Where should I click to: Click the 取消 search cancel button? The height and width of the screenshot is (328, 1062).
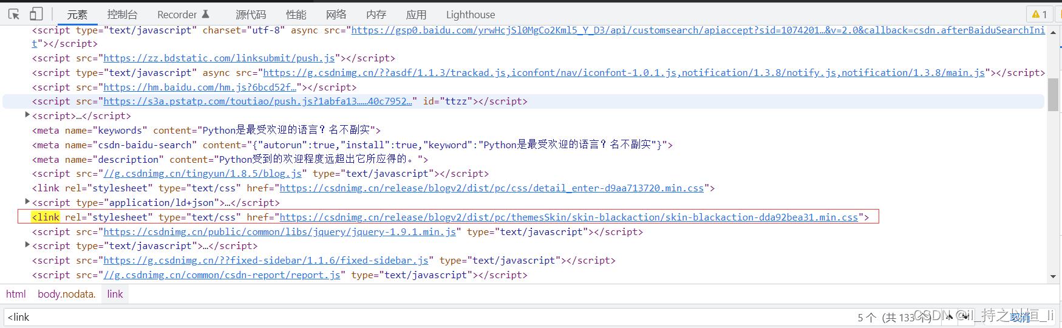tap(1020, 317)
